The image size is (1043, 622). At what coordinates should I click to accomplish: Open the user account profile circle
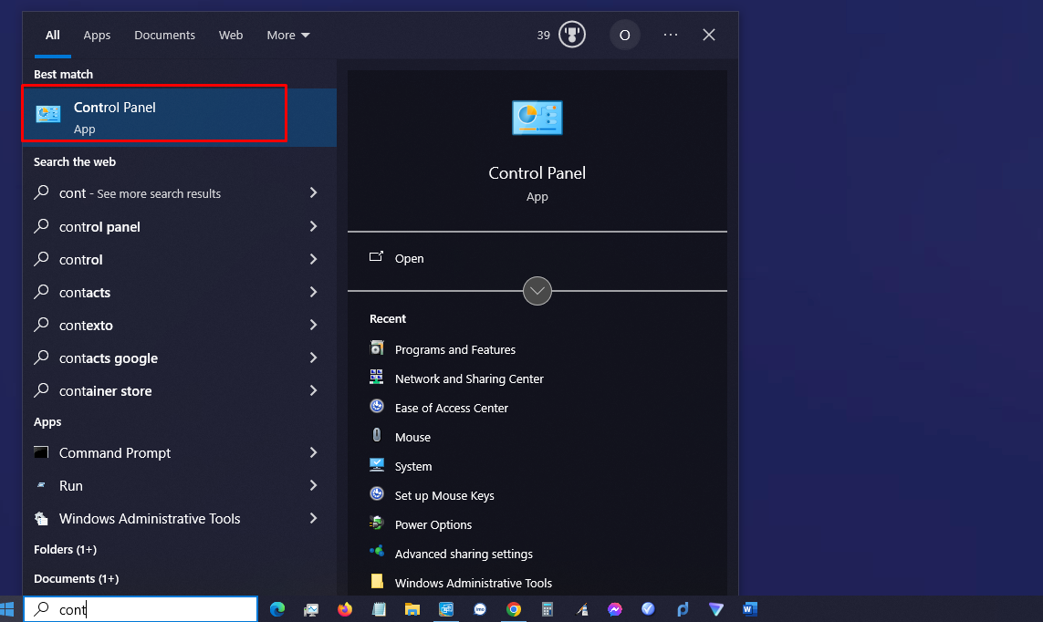(x=624, y=34)
